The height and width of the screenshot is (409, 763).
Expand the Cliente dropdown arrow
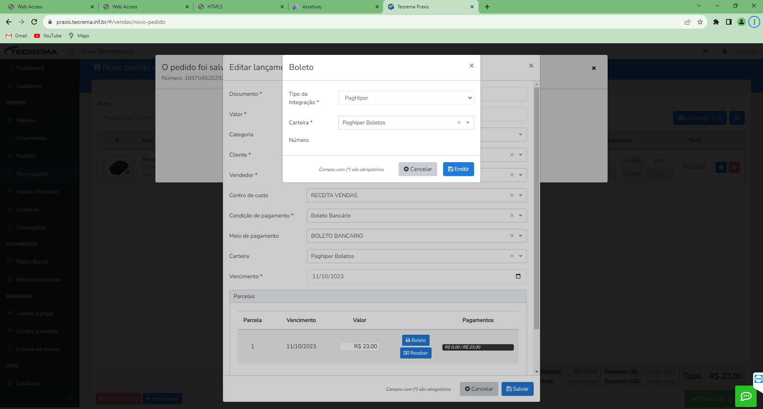[521, 155]
